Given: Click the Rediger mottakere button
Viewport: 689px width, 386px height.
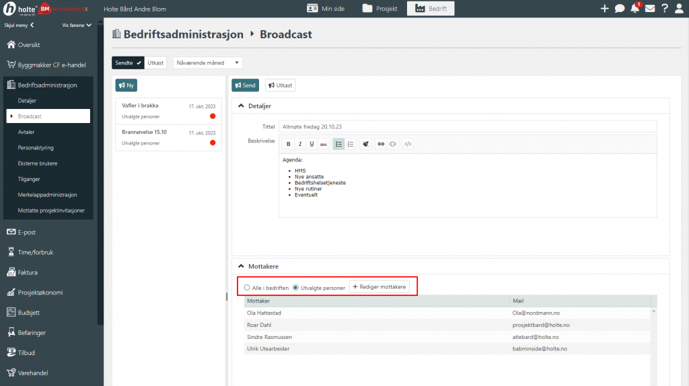Looking at the screenshot, I should (379, 287).
